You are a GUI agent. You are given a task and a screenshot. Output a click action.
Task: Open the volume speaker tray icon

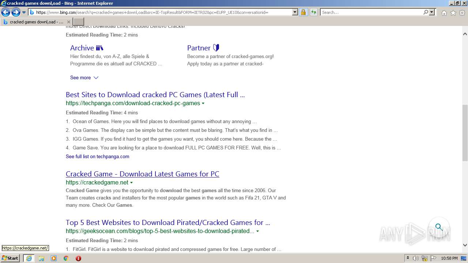click(416, 258)
